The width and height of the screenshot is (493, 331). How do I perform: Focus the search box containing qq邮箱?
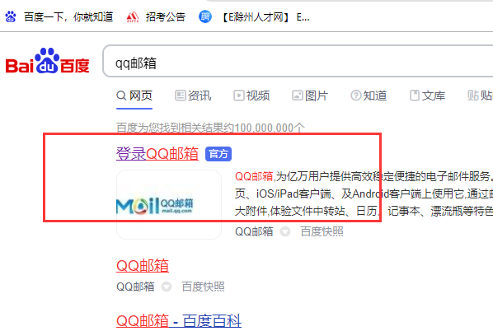pos(298,61)
